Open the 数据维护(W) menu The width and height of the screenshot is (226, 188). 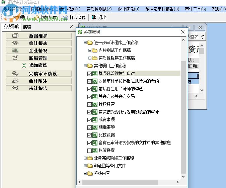42,9
